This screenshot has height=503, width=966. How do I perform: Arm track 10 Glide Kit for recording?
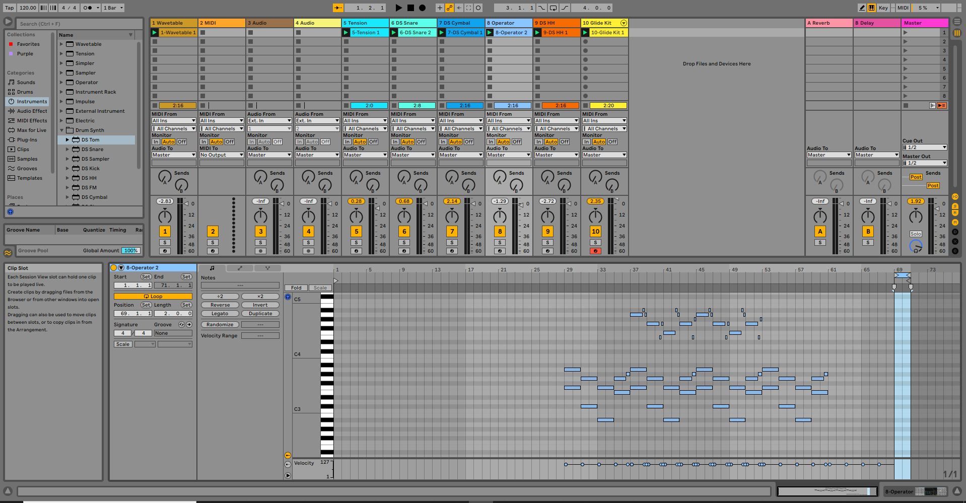click(x=595, y=251)
